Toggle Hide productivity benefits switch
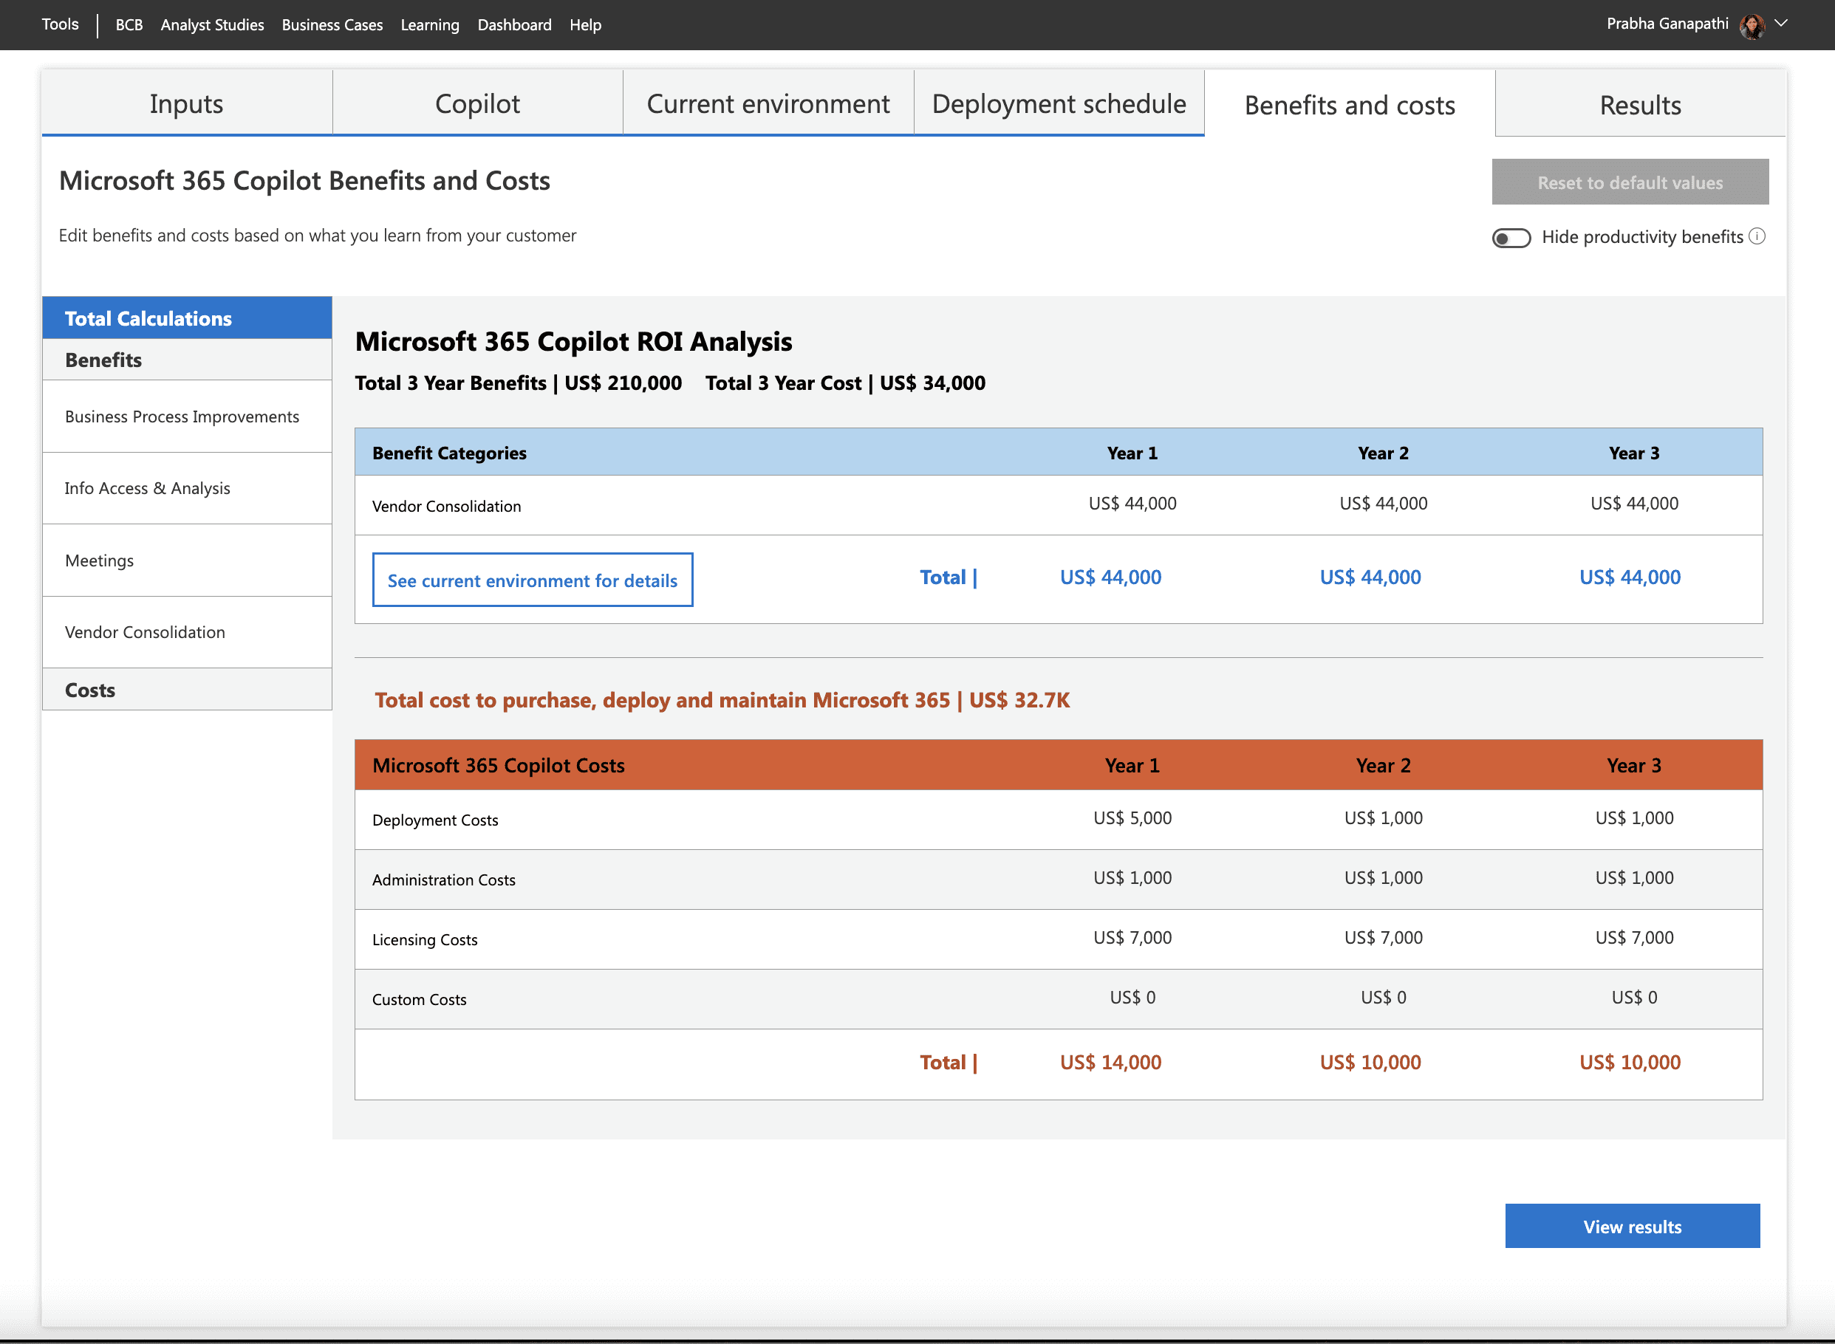 pos(1510,238)
